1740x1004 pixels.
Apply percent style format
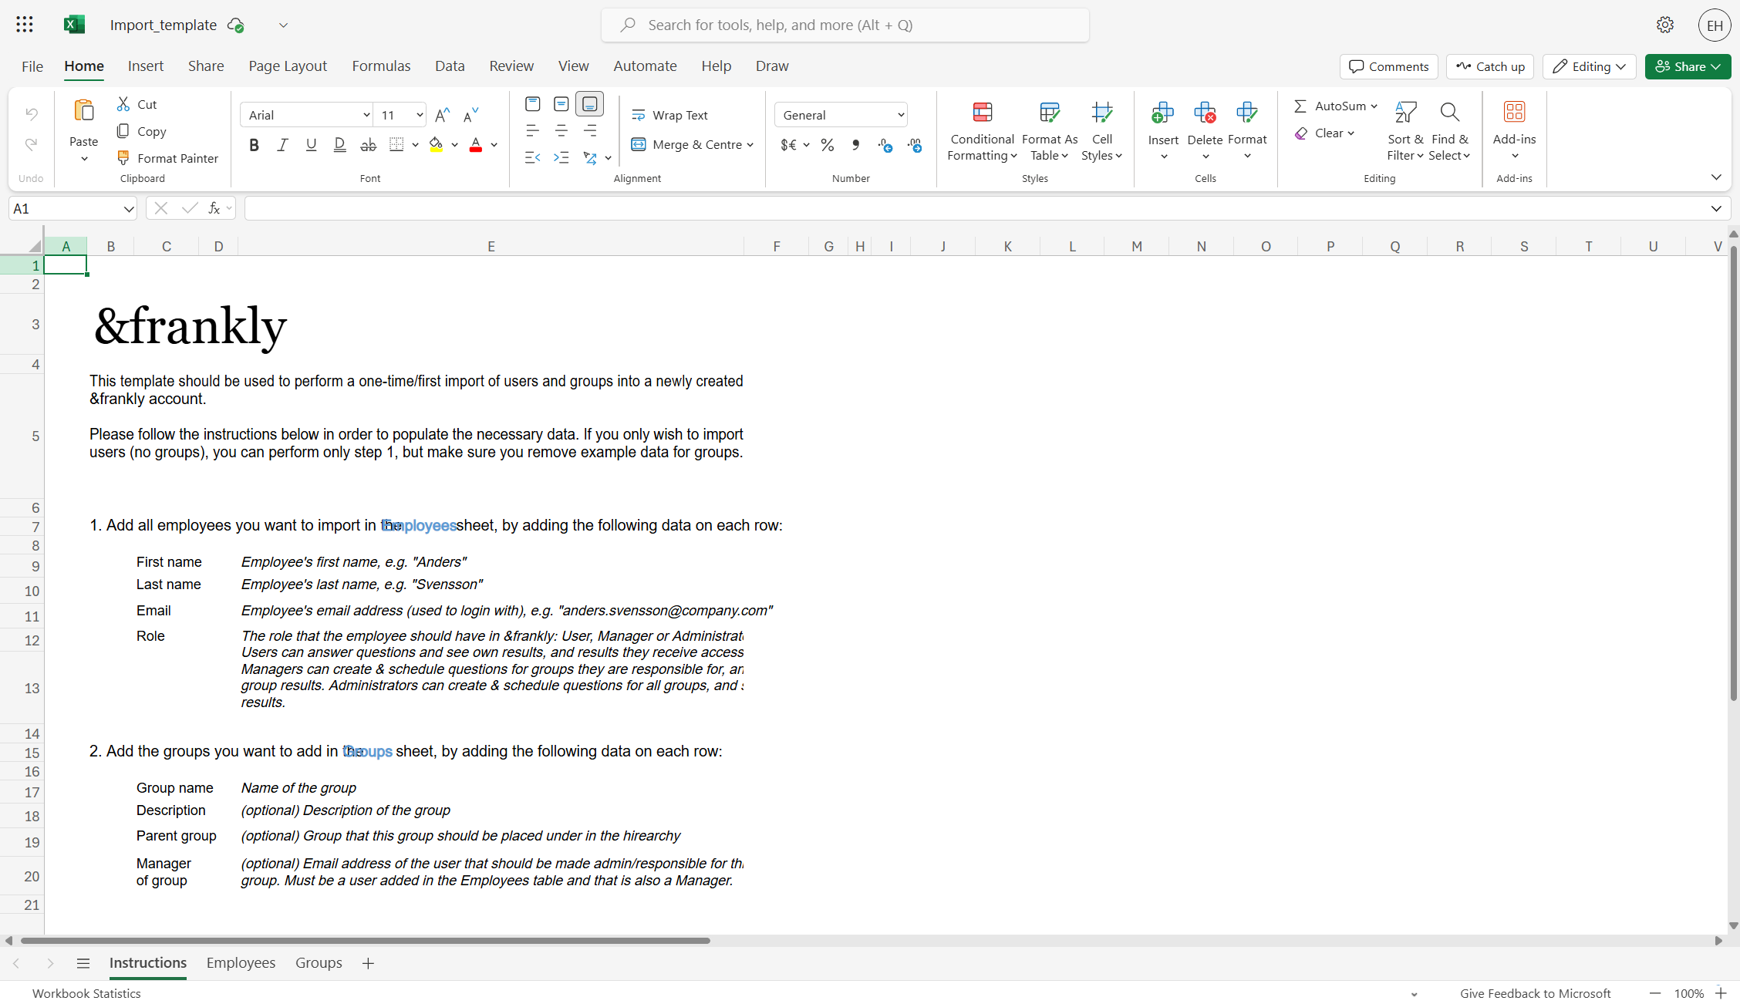coord(828,145)
